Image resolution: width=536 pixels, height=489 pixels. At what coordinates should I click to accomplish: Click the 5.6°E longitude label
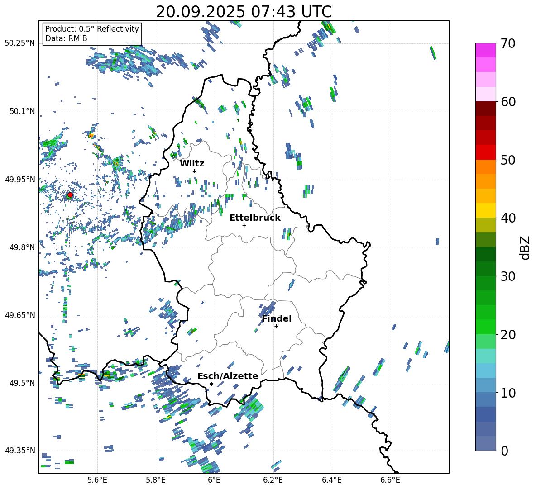(x=97, y=480)
